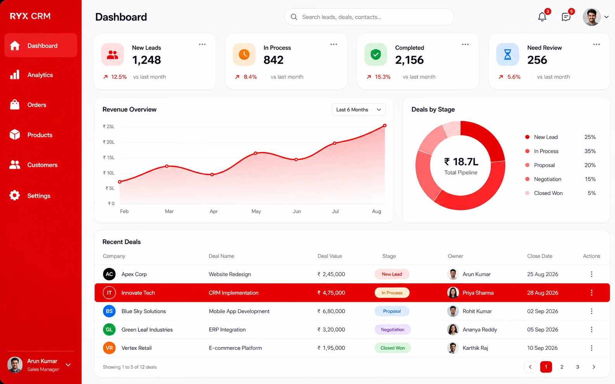Screen dimensions: 615x384
Task: Click the Completed shield checkmark icon
Action: point(376,55)
